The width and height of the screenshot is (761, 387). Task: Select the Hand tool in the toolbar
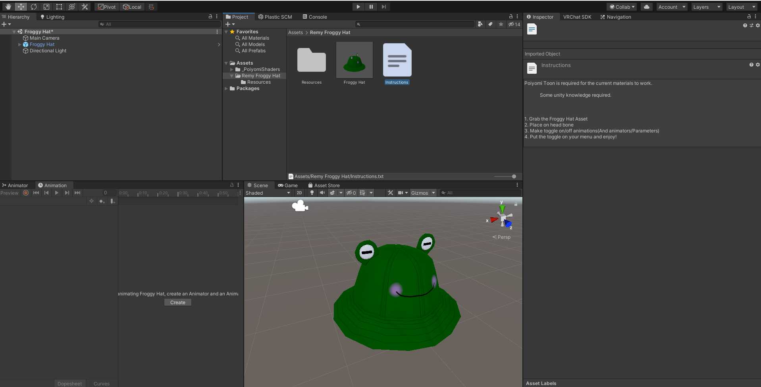pyautogui.click(x=8, y=7)
